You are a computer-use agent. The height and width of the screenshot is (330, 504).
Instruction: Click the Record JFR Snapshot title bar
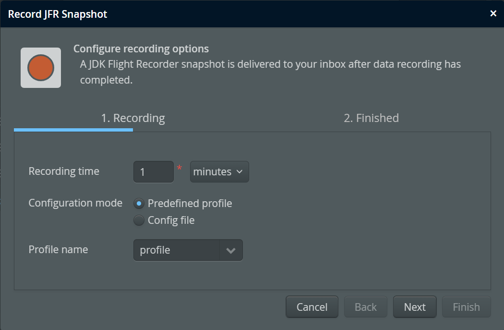pos(240,14)
